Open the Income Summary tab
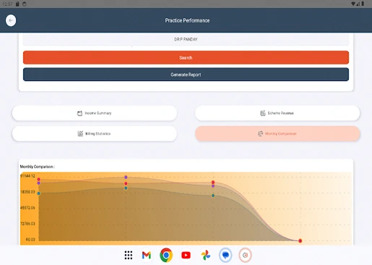Screen dimensions: 372x265 pos(95,113)
